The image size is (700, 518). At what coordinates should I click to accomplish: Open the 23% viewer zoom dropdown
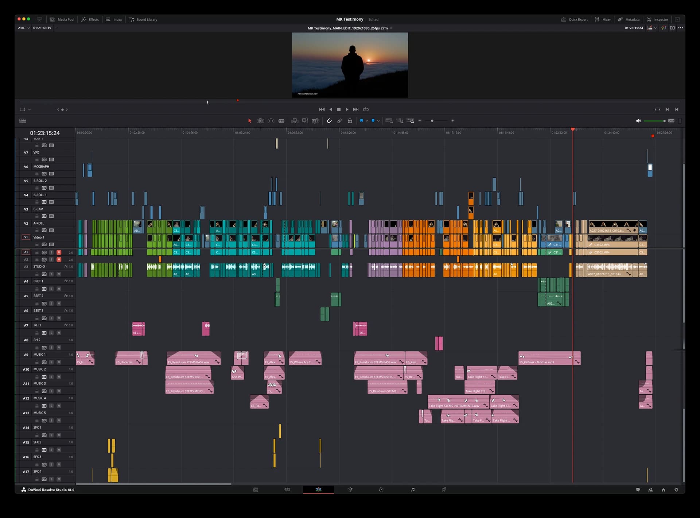(24, 28)
